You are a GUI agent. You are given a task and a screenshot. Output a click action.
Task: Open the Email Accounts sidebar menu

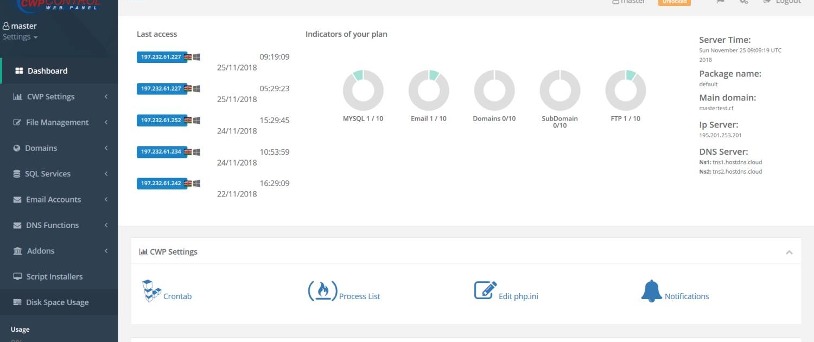pyautogui.click(x=59, y=200)
